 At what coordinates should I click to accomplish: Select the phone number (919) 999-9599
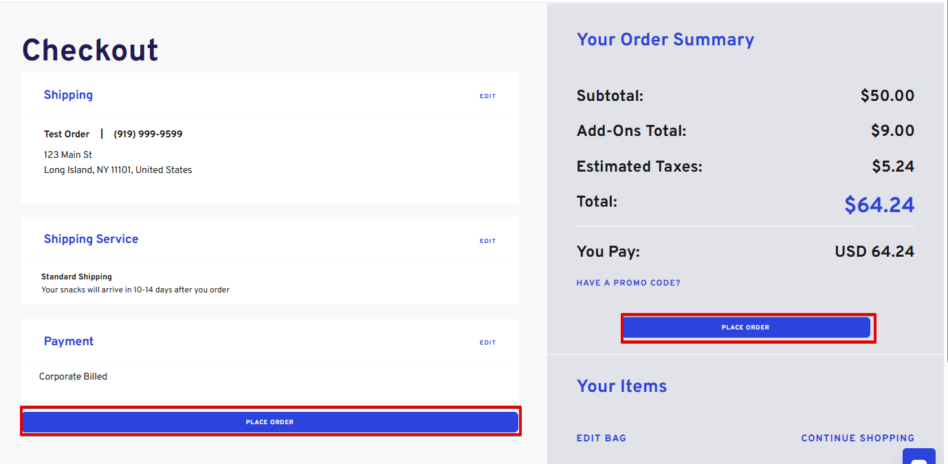[148, 135]
